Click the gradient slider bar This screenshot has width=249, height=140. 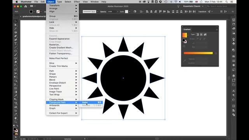198,53
